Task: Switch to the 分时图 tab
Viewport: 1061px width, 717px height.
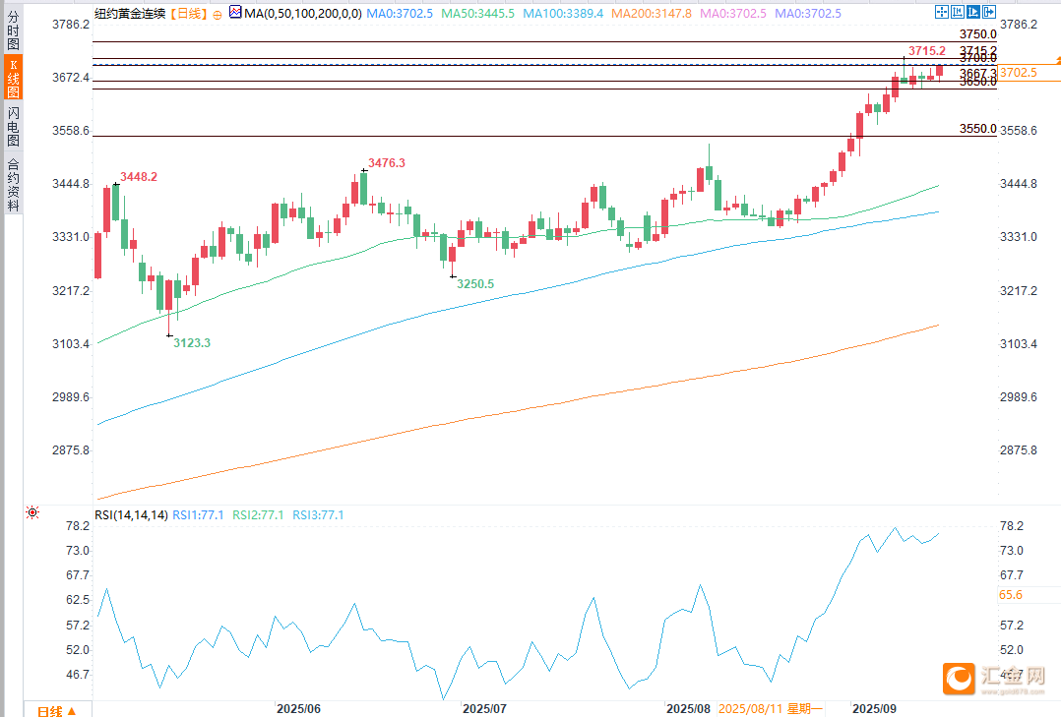Action: point(13,30)
